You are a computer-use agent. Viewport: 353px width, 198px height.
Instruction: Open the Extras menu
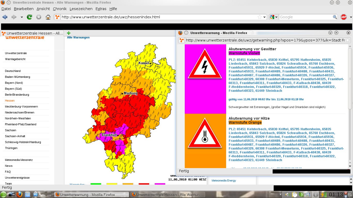(101, 9)
